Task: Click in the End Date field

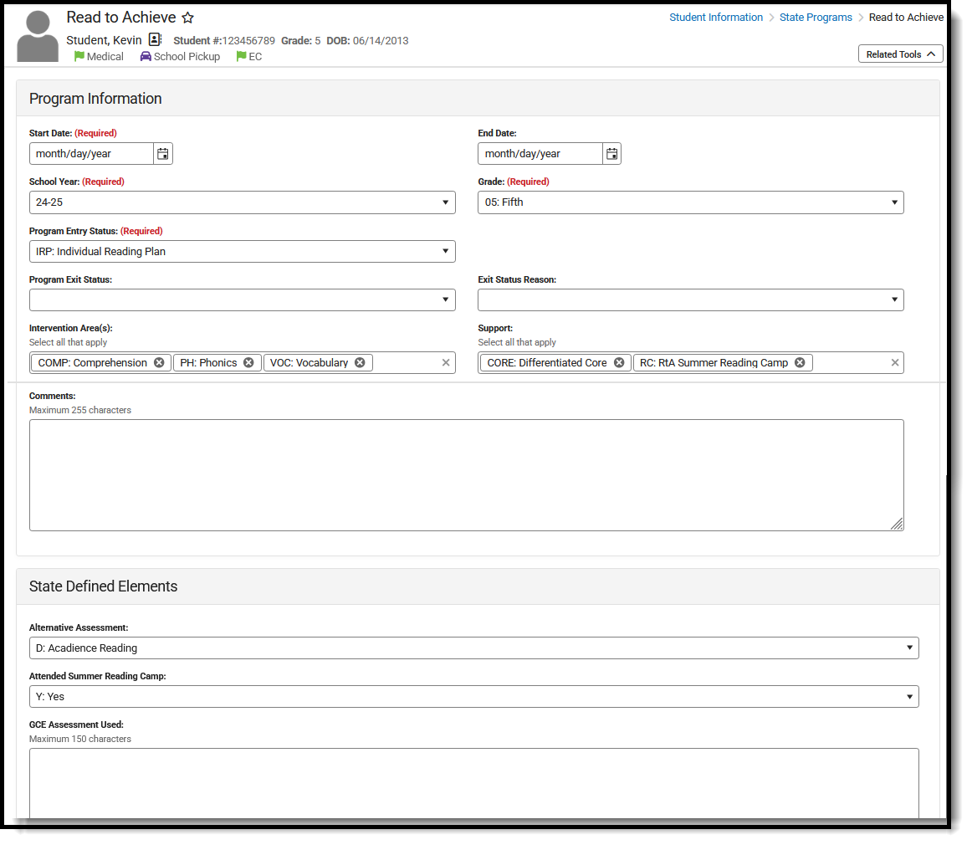Action: 540,154
